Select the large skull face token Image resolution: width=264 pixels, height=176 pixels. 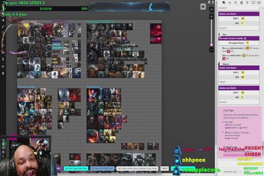(92, 122)
